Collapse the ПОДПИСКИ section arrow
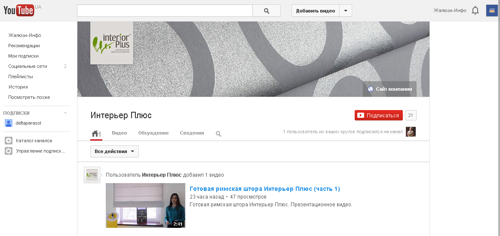The width and height of the screenshot is (500, 236). pyautogui.click(x=65, y=113)
